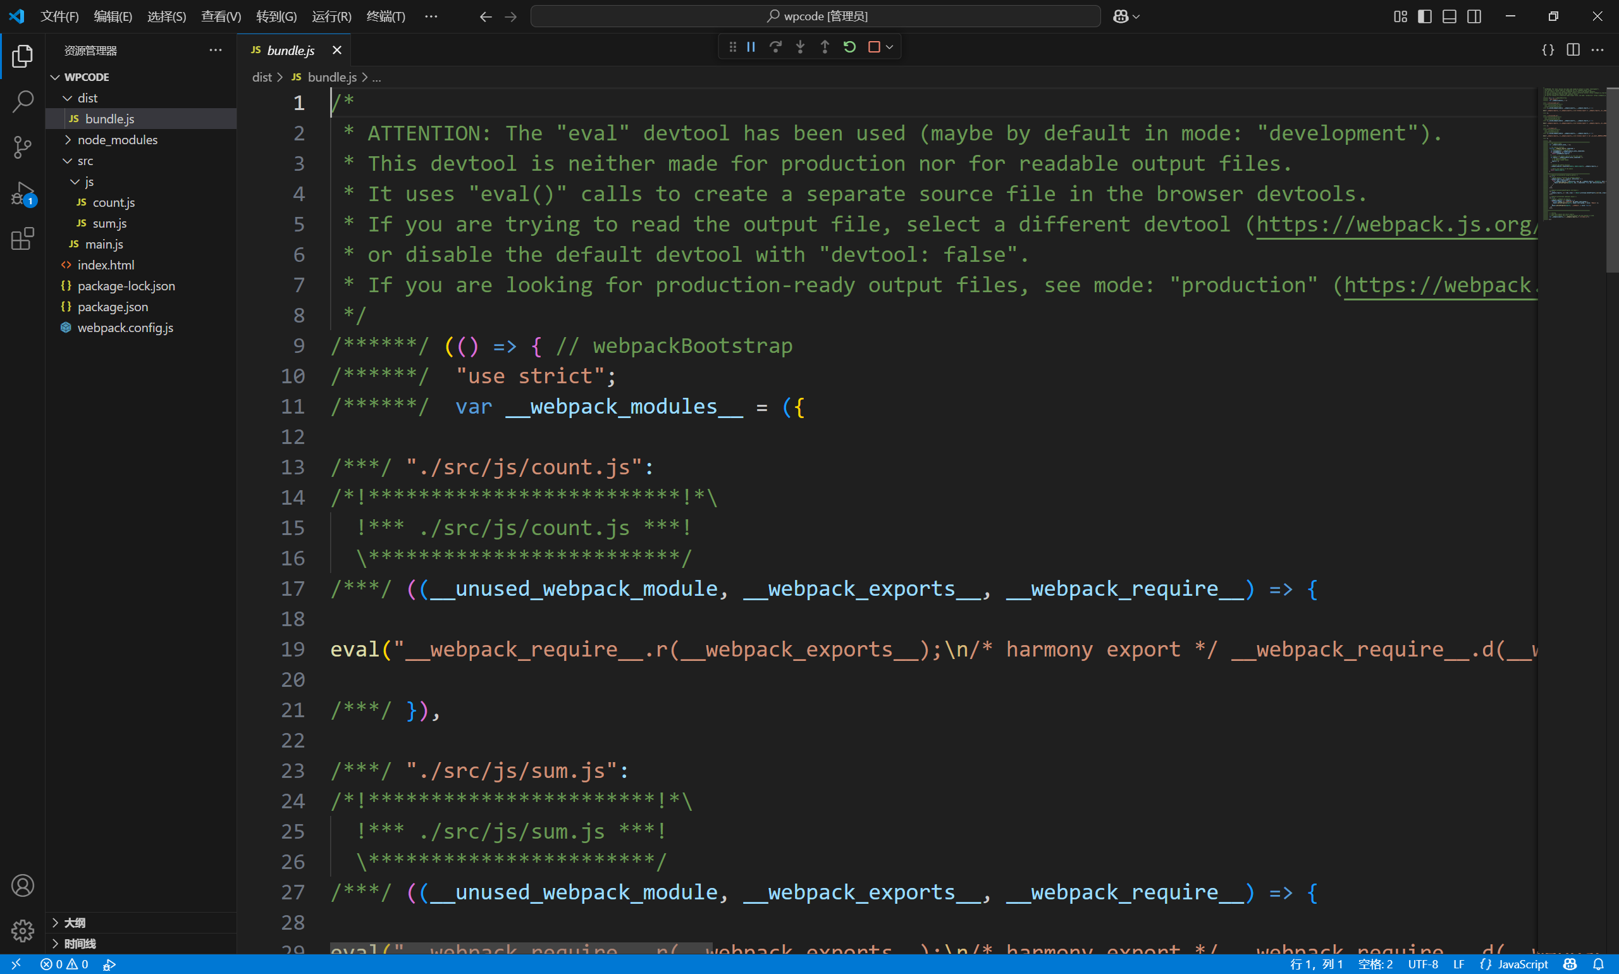Open the Extensions view
The height and width of the screenshot is (974, 1619).
[23, 239]
